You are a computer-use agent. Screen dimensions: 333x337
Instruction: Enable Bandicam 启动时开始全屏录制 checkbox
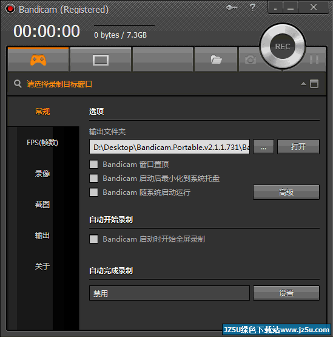click(x=93, y=239)
